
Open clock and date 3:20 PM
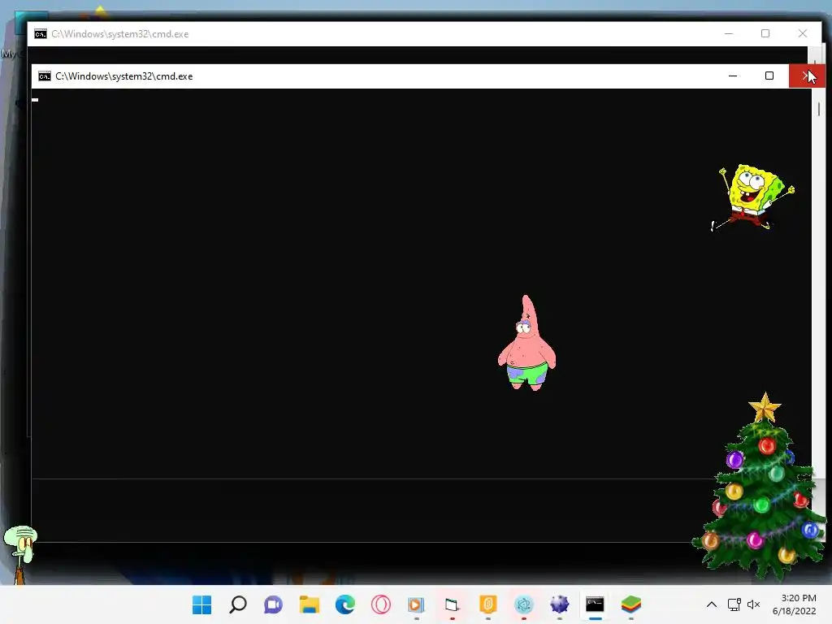point(794,604)
